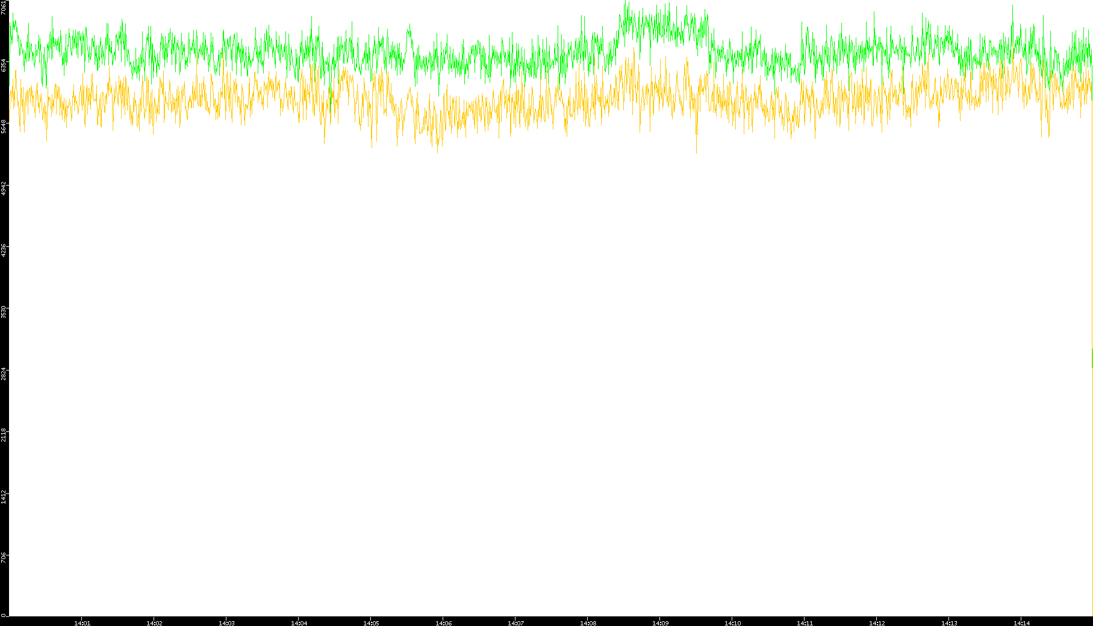Select the 14:07 time axis label

(515, 623)
